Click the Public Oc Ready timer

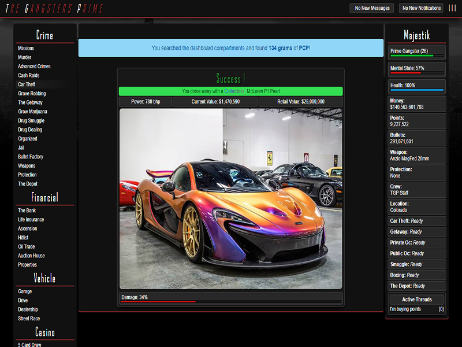point(416,253)
